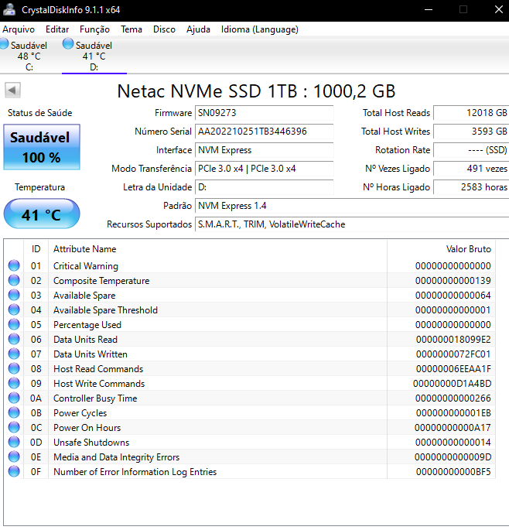
Task: Click raw value 000000018099E2
Action: (453, 340)
